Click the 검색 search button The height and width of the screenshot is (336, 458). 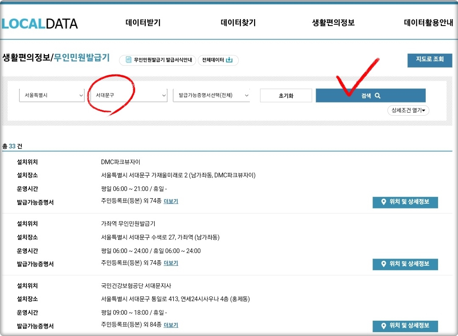point(370,96)
